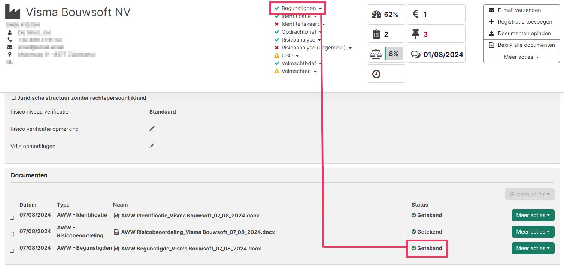This screenshot has height=268, width=564.
Task: Click Word icon of AWW Begunstigde file
Action: [116, 249]
